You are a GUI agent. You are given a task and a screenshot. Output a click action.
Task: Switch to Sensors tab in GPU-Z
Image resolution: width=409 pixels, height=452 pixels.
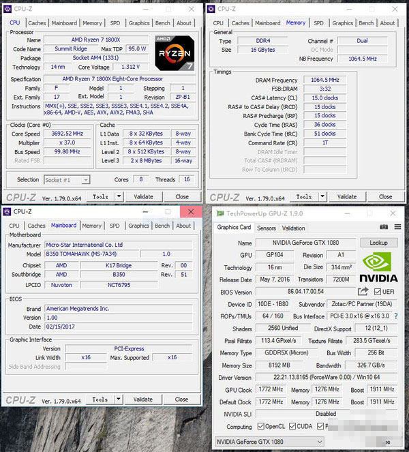coord(267,228)
